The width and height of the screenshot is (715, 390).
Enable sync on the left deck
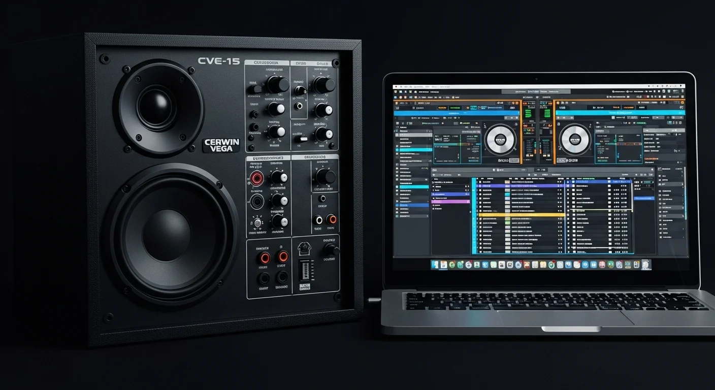point(443,107)
